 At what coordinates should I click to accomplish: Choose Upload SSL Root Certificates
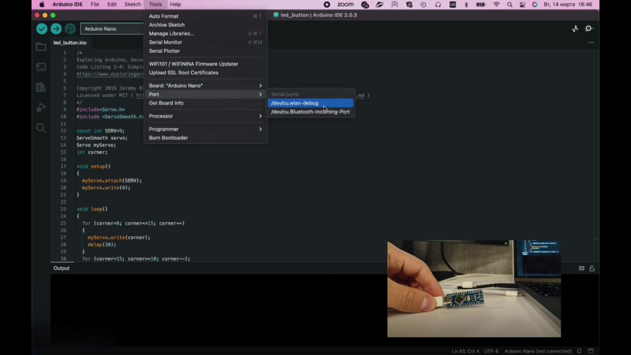(206, 72)
